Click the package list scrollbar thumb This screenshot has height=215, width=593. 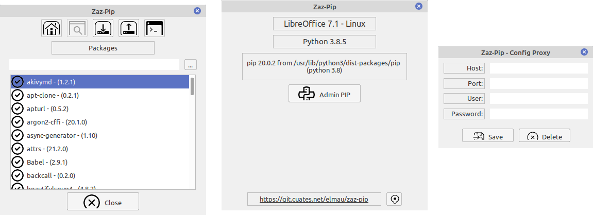(x=192, y=86)
